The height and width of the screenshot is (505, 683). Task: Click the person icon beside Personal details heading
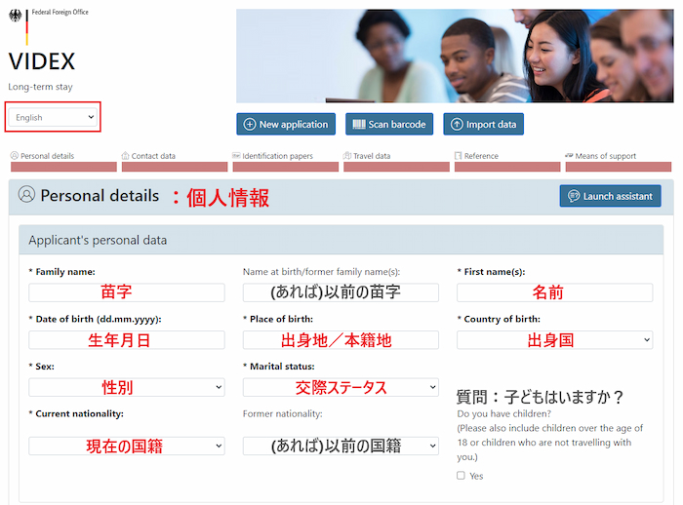click(26, 195)
